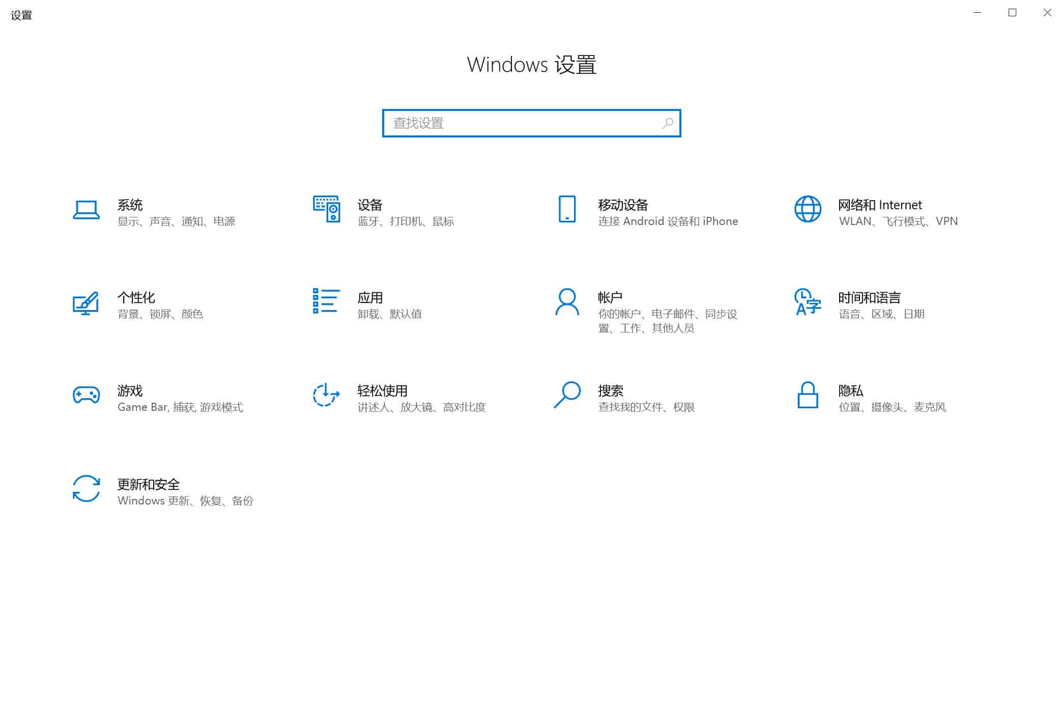Click the text Game Bar, 捕获, 游戏模式
This screenshot has height=727, width=1059.
pyautogui.click(x=180, y=407)
